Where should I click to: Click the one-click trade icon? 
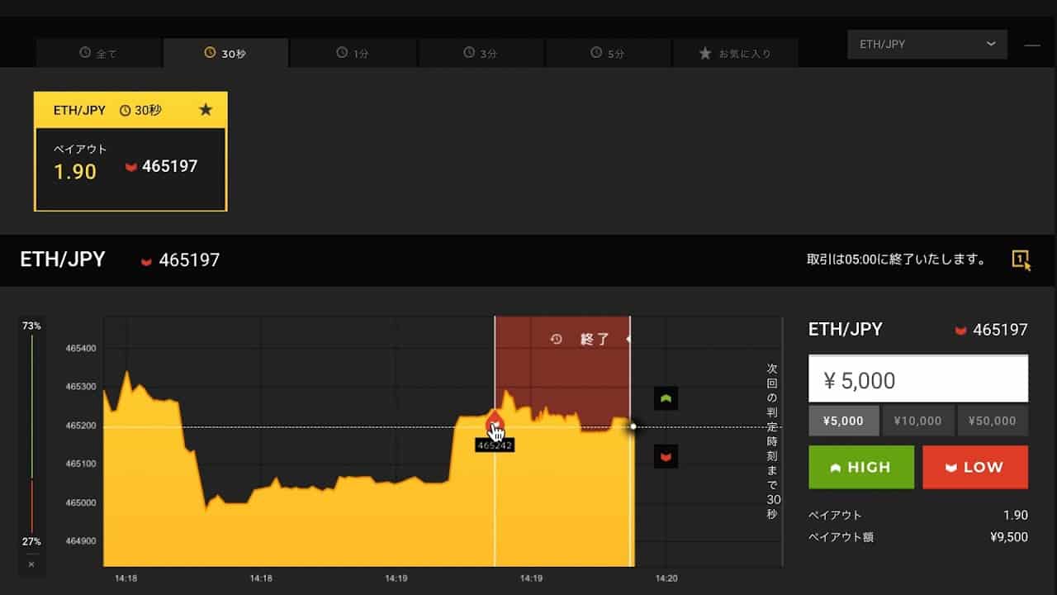click(x=1021, y=260)
